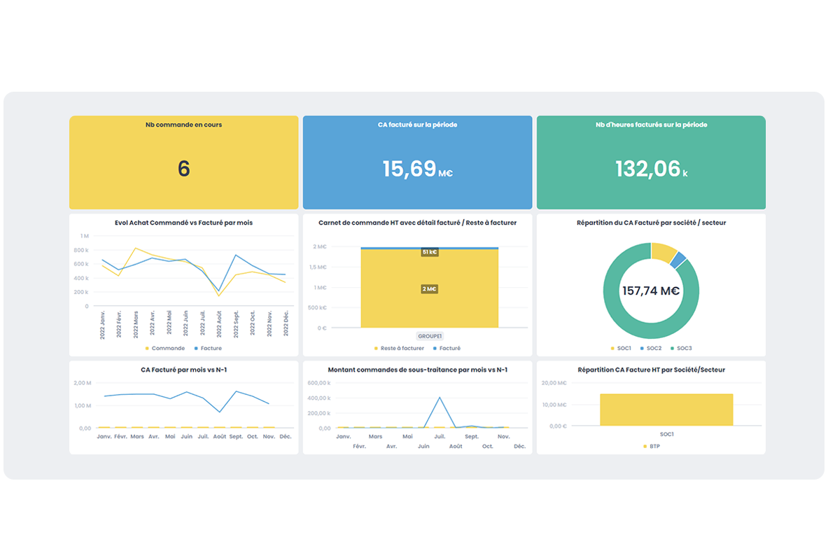Open the Nb commande en cours card
The height and width of the screenshot is (537, 828).
(x=183, y=162)
